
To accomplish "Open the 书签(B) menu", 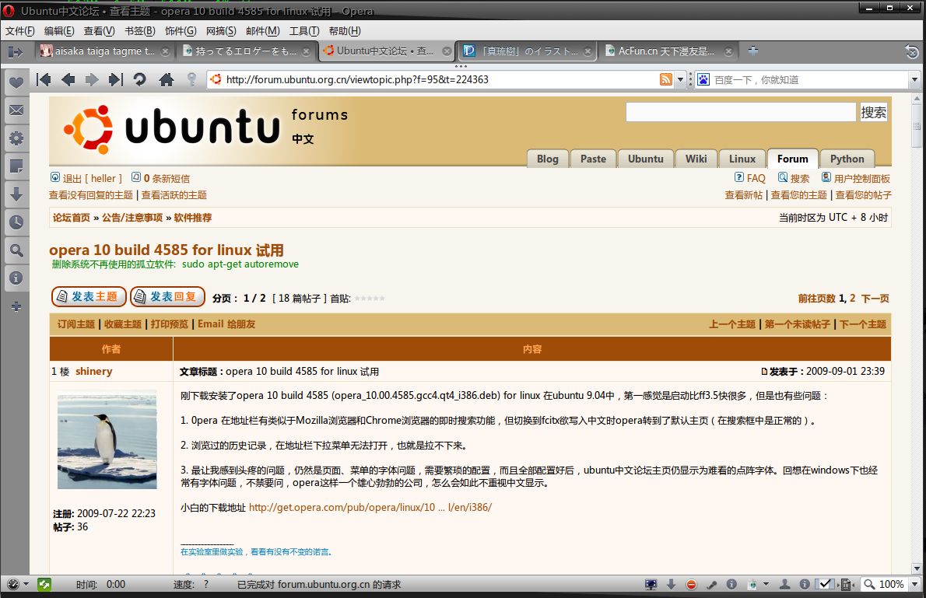I will point(139,31).
